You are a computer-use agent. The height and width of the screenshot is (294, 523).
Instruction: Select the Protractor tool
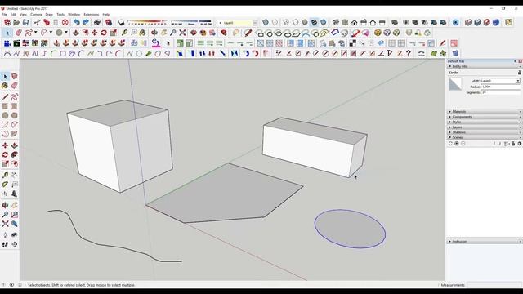click(5, 185)
